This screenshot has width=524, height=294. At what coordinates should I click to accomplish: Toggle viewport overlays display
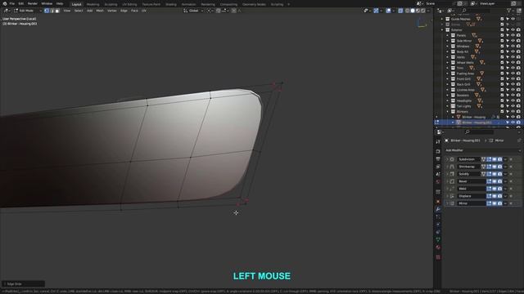click(388, 11)
